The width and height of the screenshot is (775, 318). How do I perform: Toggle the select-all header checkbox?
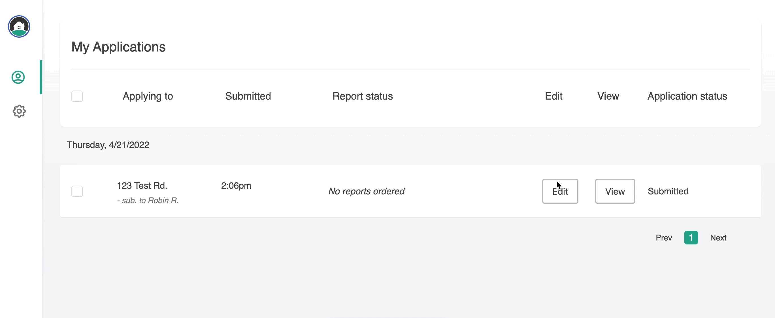click(x=77, y=96)
